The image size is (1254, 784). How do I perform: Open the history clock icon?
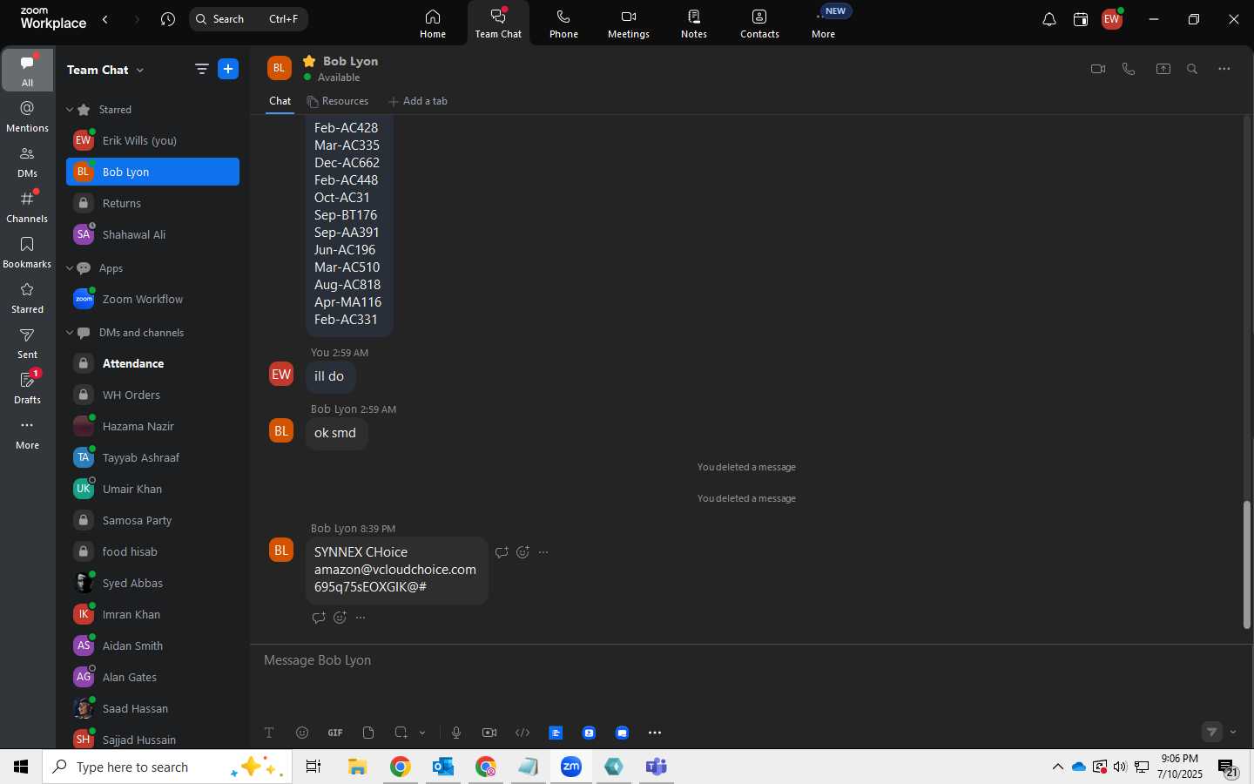(168, 19)
